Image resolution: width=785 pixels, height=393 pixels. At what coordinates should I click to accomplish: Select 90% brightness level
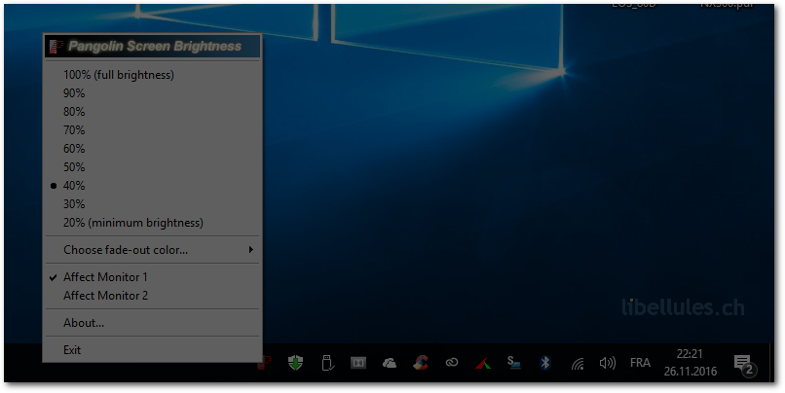click(153, 93)
